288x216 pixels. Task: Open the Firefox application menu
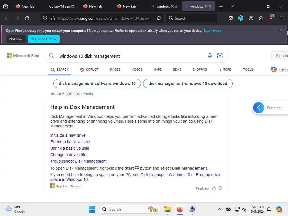tap(281, 18)
